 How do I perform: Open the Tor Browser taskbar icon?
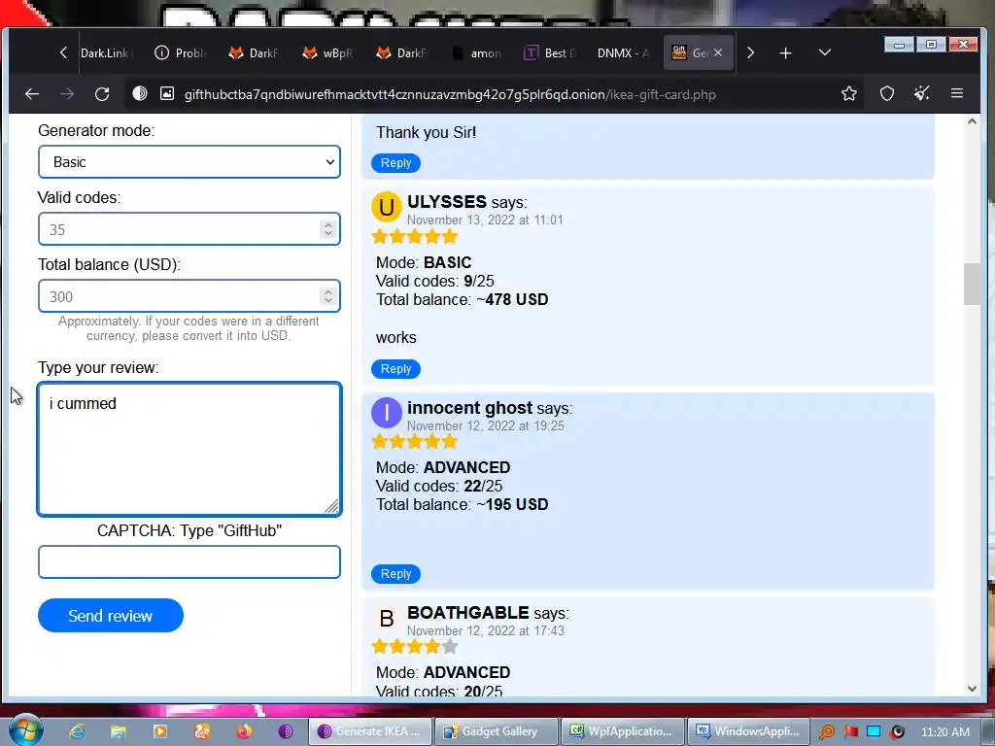click(286, 731)
